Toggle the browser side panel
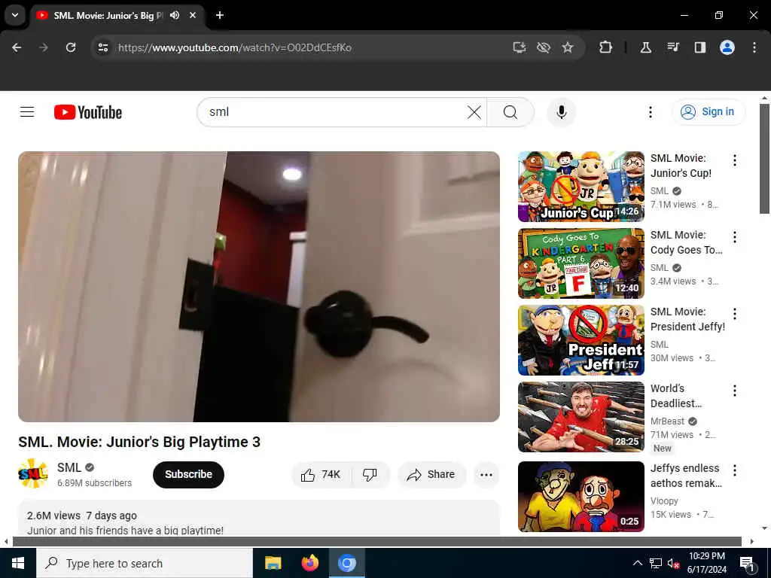Screen dimensions: 771x578 [699, 47]
